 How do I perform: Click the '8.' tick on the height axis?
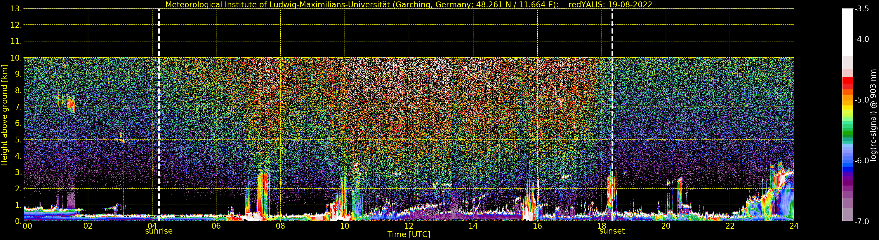coord(18,91)
